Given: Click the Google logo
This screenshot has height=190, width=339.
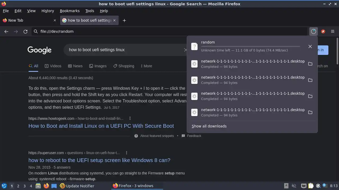Looking at the screenshot, I should 39,50.
